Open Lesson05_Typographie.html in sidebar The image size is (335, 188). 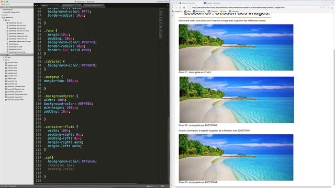17,94
